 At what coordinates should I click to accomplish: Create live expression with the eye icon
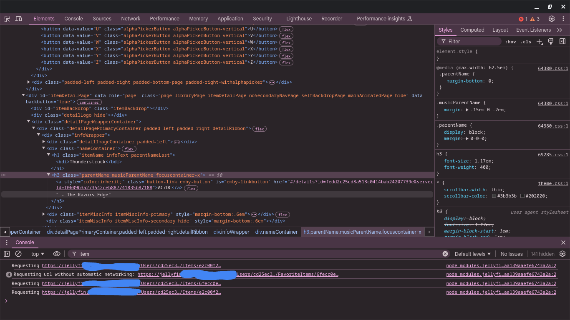(57, 254)
